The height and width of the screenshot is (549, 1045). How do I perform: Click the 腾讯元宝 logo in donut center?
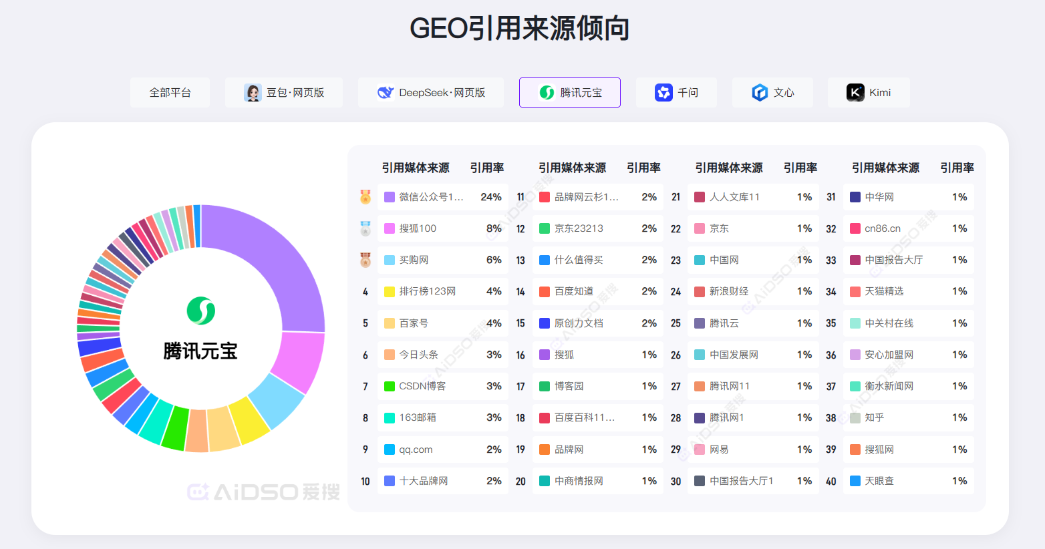coord(200,311)
